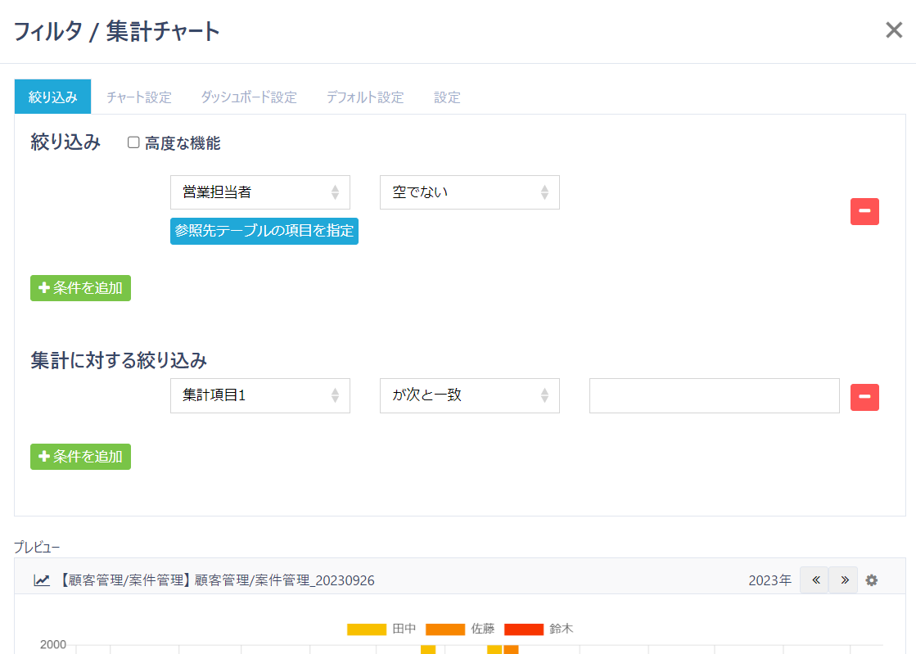Remove the 営業担当者 filter condition row
The height and width of the screenshot is (654, 916).
pyautogui.click(x=864, y=211)
